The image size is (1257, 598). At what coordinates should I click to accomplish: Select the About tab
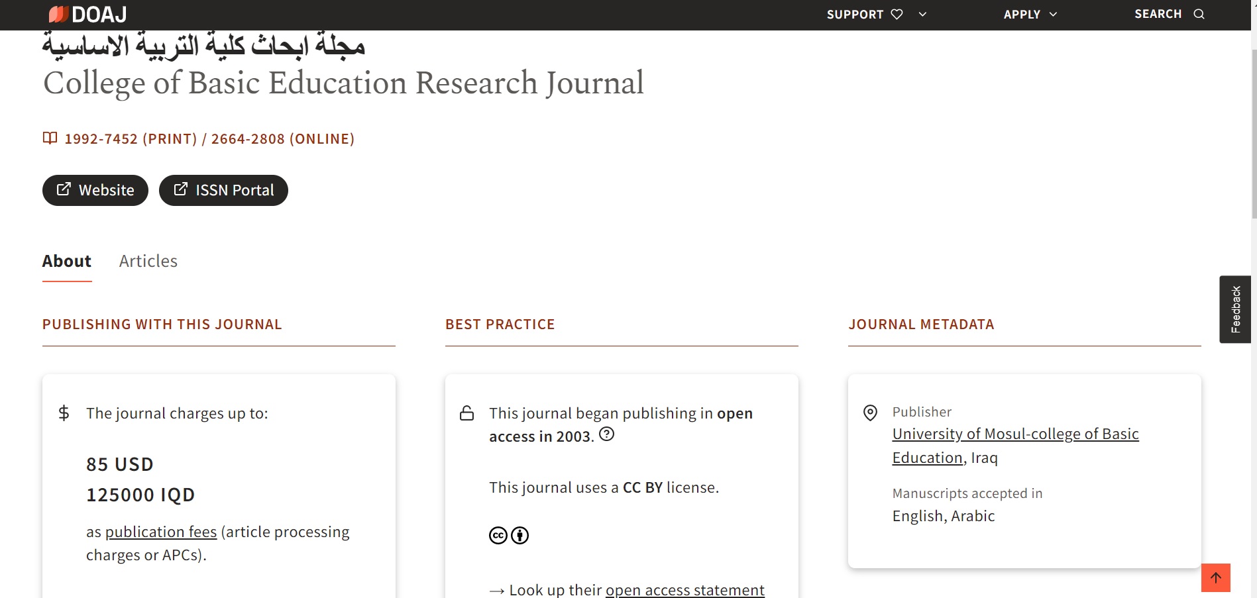click(67, 261)
